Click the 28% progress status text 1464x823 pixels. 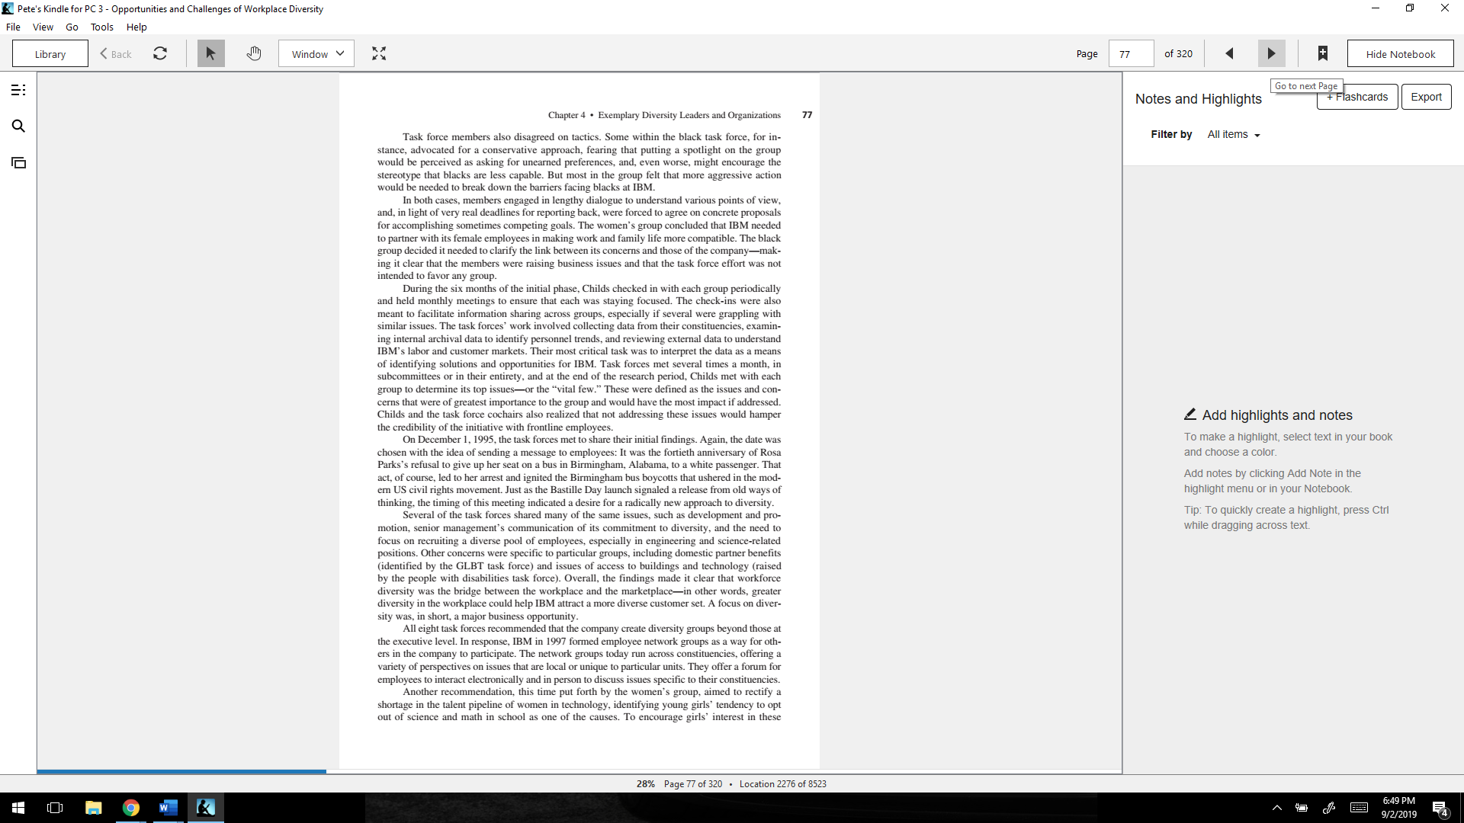coord(646,784)
